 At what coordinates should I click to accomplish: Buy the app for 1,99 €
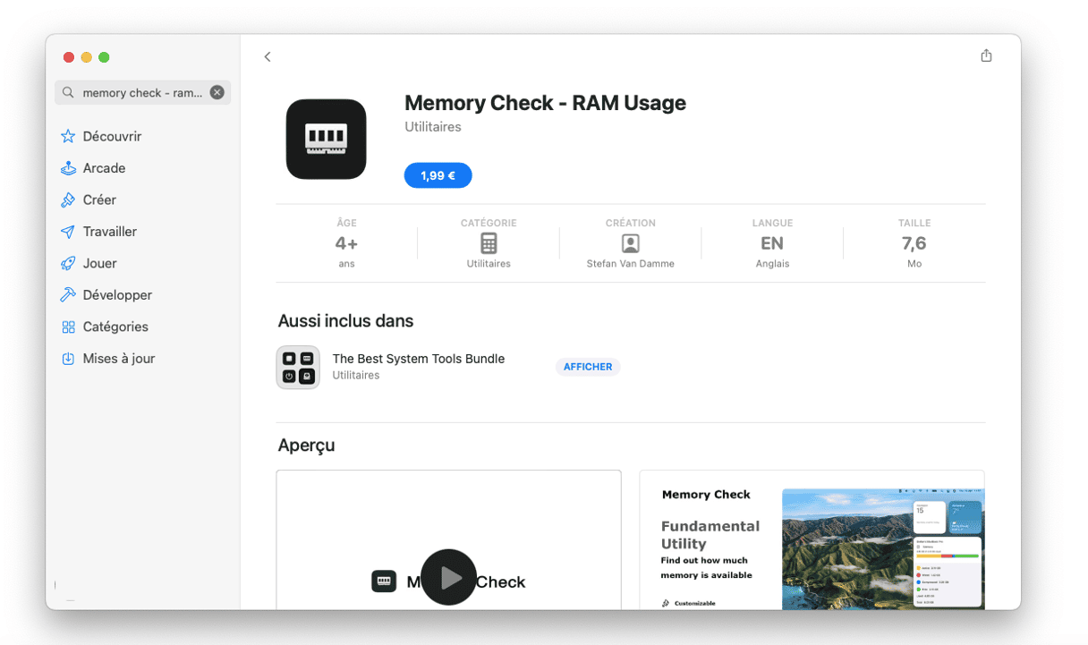(x=438, y=175)
